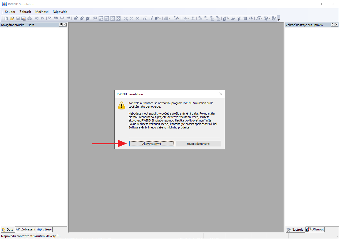339x239 pixels.
Task: Click the flat plane view icon
Action: point(233,18)
